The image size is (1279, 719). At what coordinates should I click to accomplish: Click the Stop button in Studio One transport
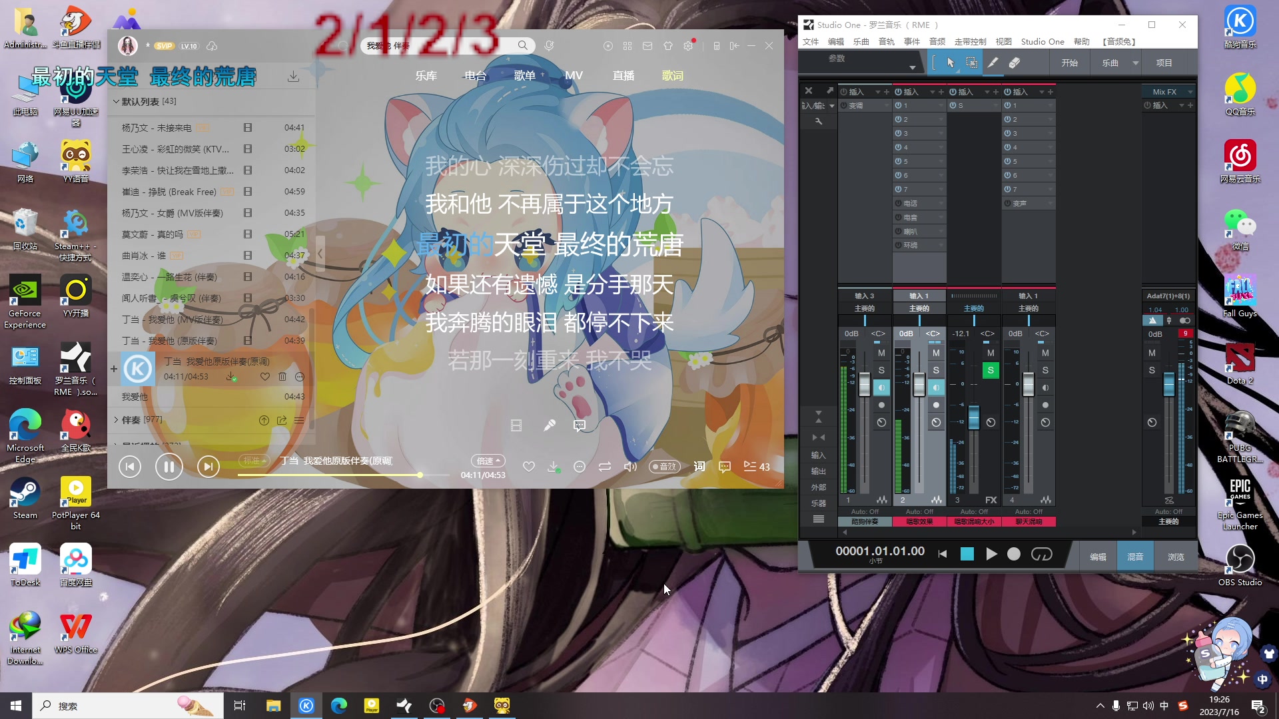click(967, 554)
